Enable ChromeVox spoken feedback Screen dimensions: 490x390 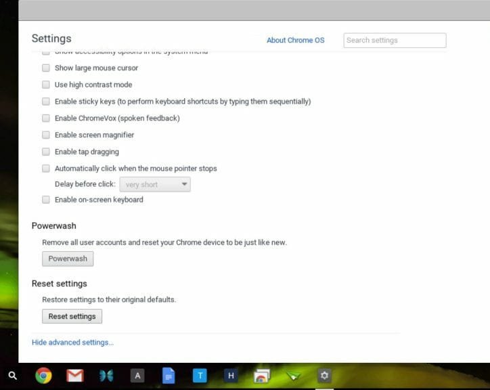point(46,118)
